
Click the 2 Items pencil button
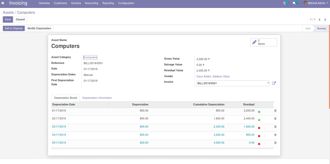click(x=264, y=42)
